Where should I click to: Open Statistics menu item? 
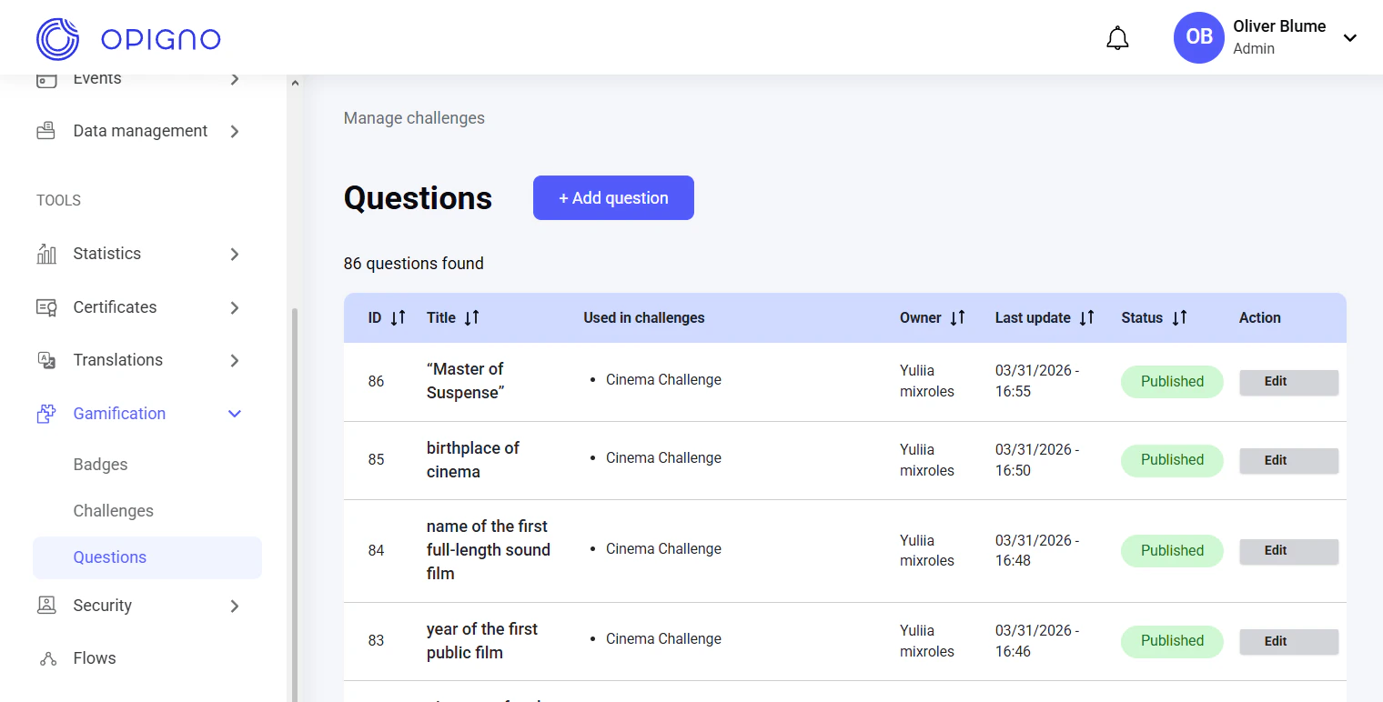(106, 254)
